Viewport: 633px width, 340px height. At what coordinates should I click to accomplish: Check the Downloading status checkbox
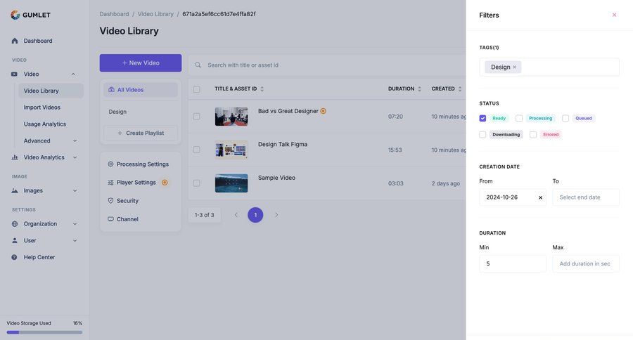click(482, 135)
